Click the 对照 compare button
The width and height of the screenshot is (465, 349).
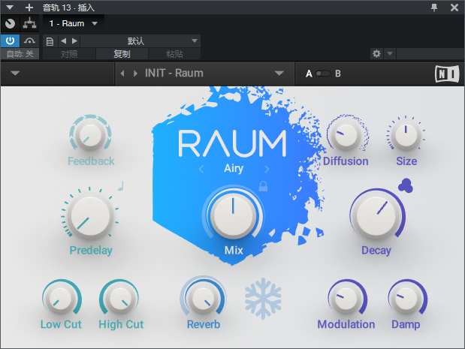click(69, 54)
